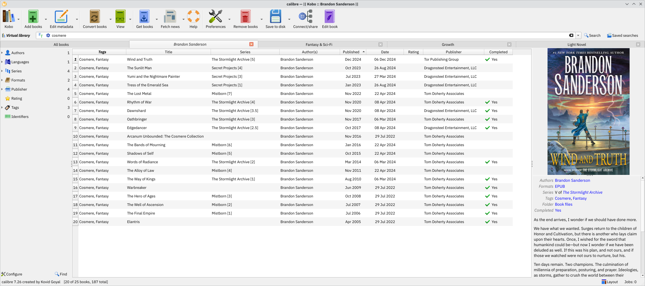The width and height of the screenshot is (645, 286).
Task: Click the Search button
Action: (592, 35)
